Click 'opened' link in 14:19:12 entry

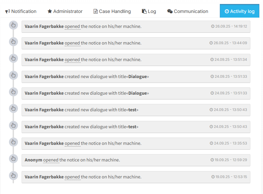coord(72,26)
